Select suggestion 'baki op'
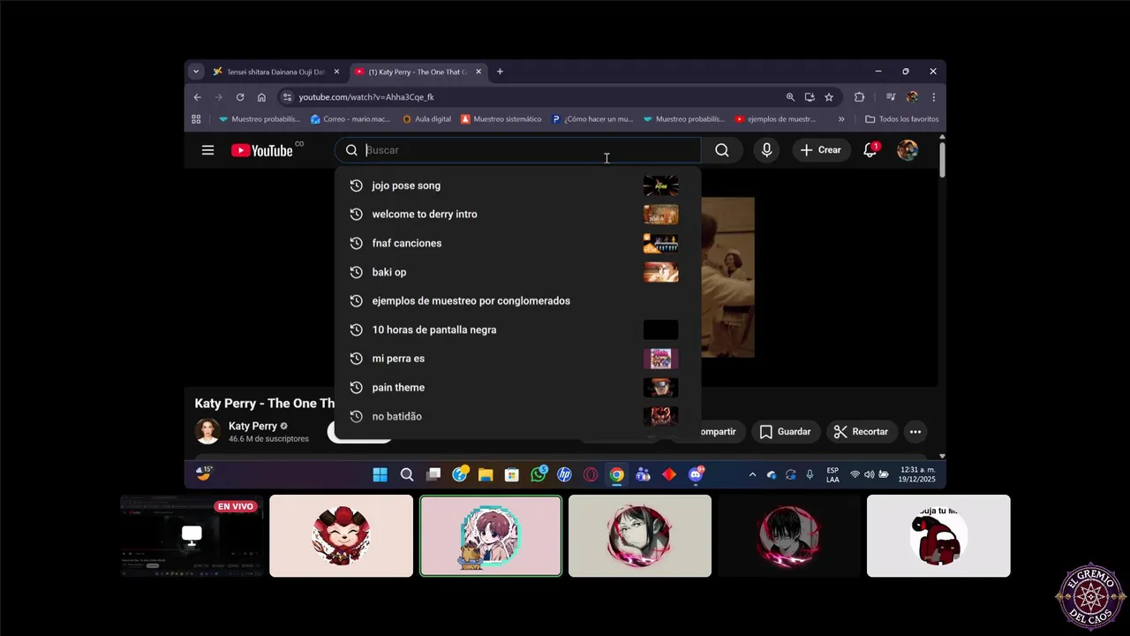1130x636 pixels. tap(517, 272)
